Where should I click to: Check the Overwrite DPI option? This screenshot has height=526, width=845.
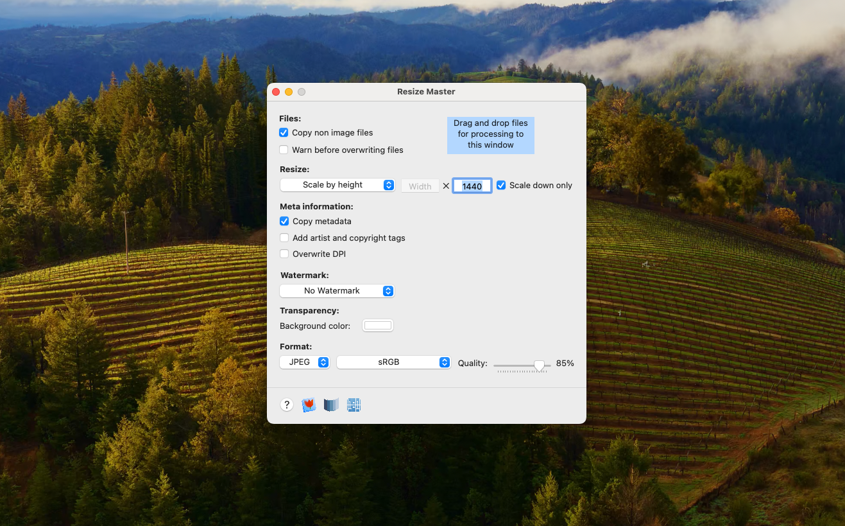[x=284, y=254]
